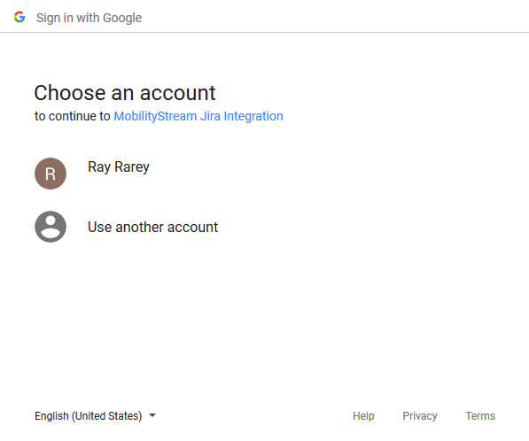The height and width of the screenshot is (441, 529).
Task: Select "Use another account" option text
Action: click(x=152, y=227)
